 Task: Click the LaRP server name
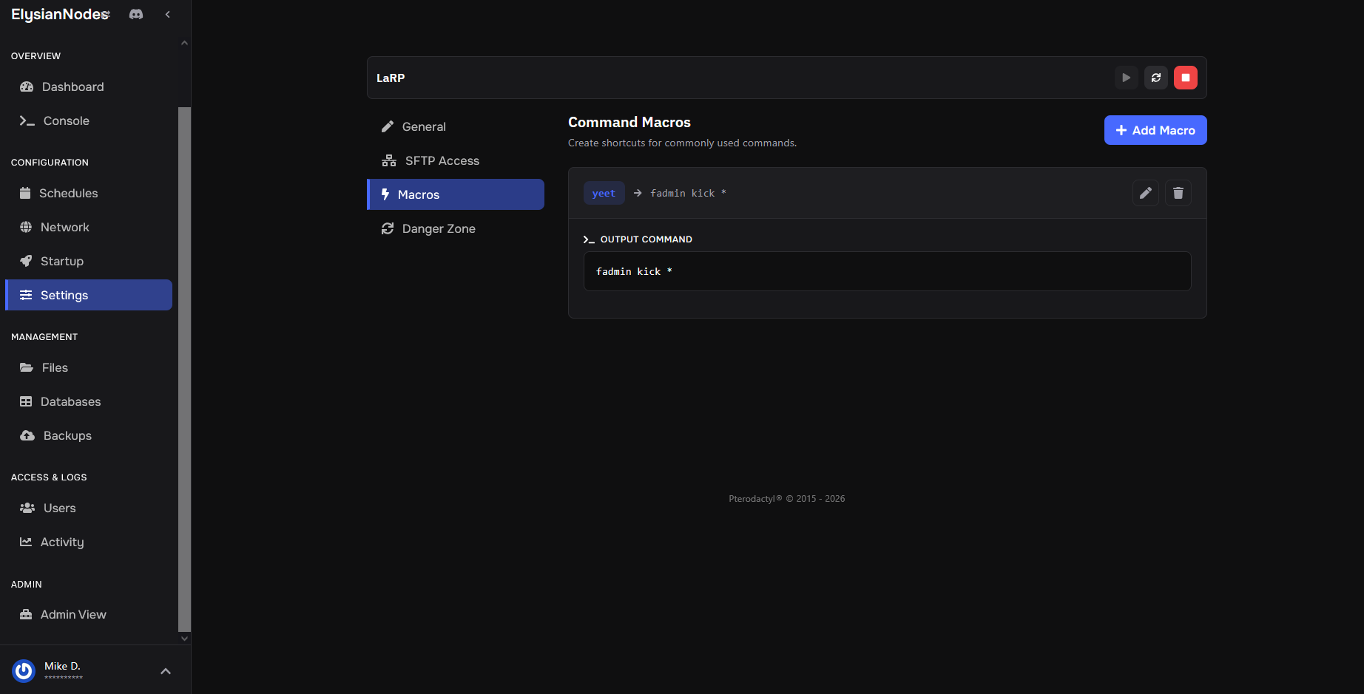point(391,78)
